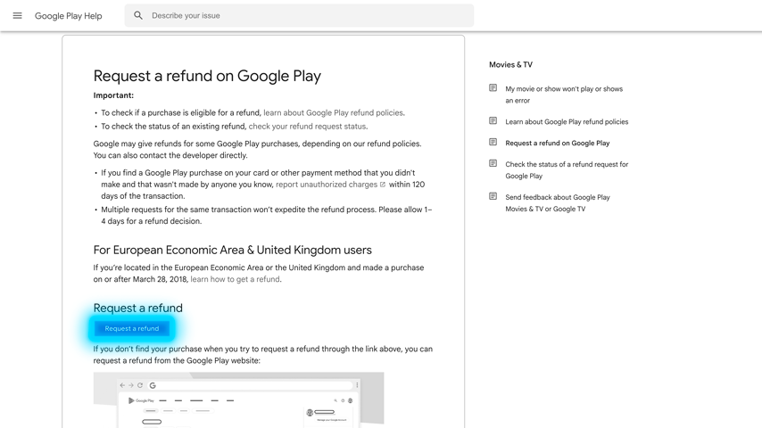The width and height of the screenshot is (762, 428).
Task: Follow the 'report unauthorized charges' link
Action: [326, 185]
